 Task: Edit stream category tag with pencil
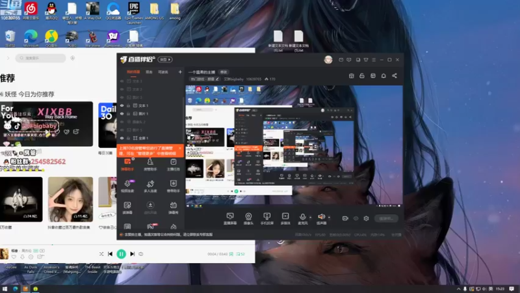coord(217,79)
